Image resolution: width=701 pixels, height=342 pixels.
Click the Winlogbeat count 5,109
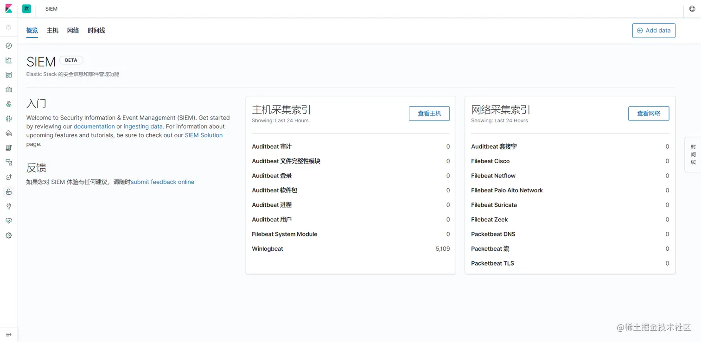pos(443,249)
